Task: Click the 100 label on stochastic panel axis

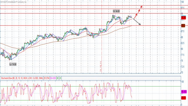Action: point(182,82)
